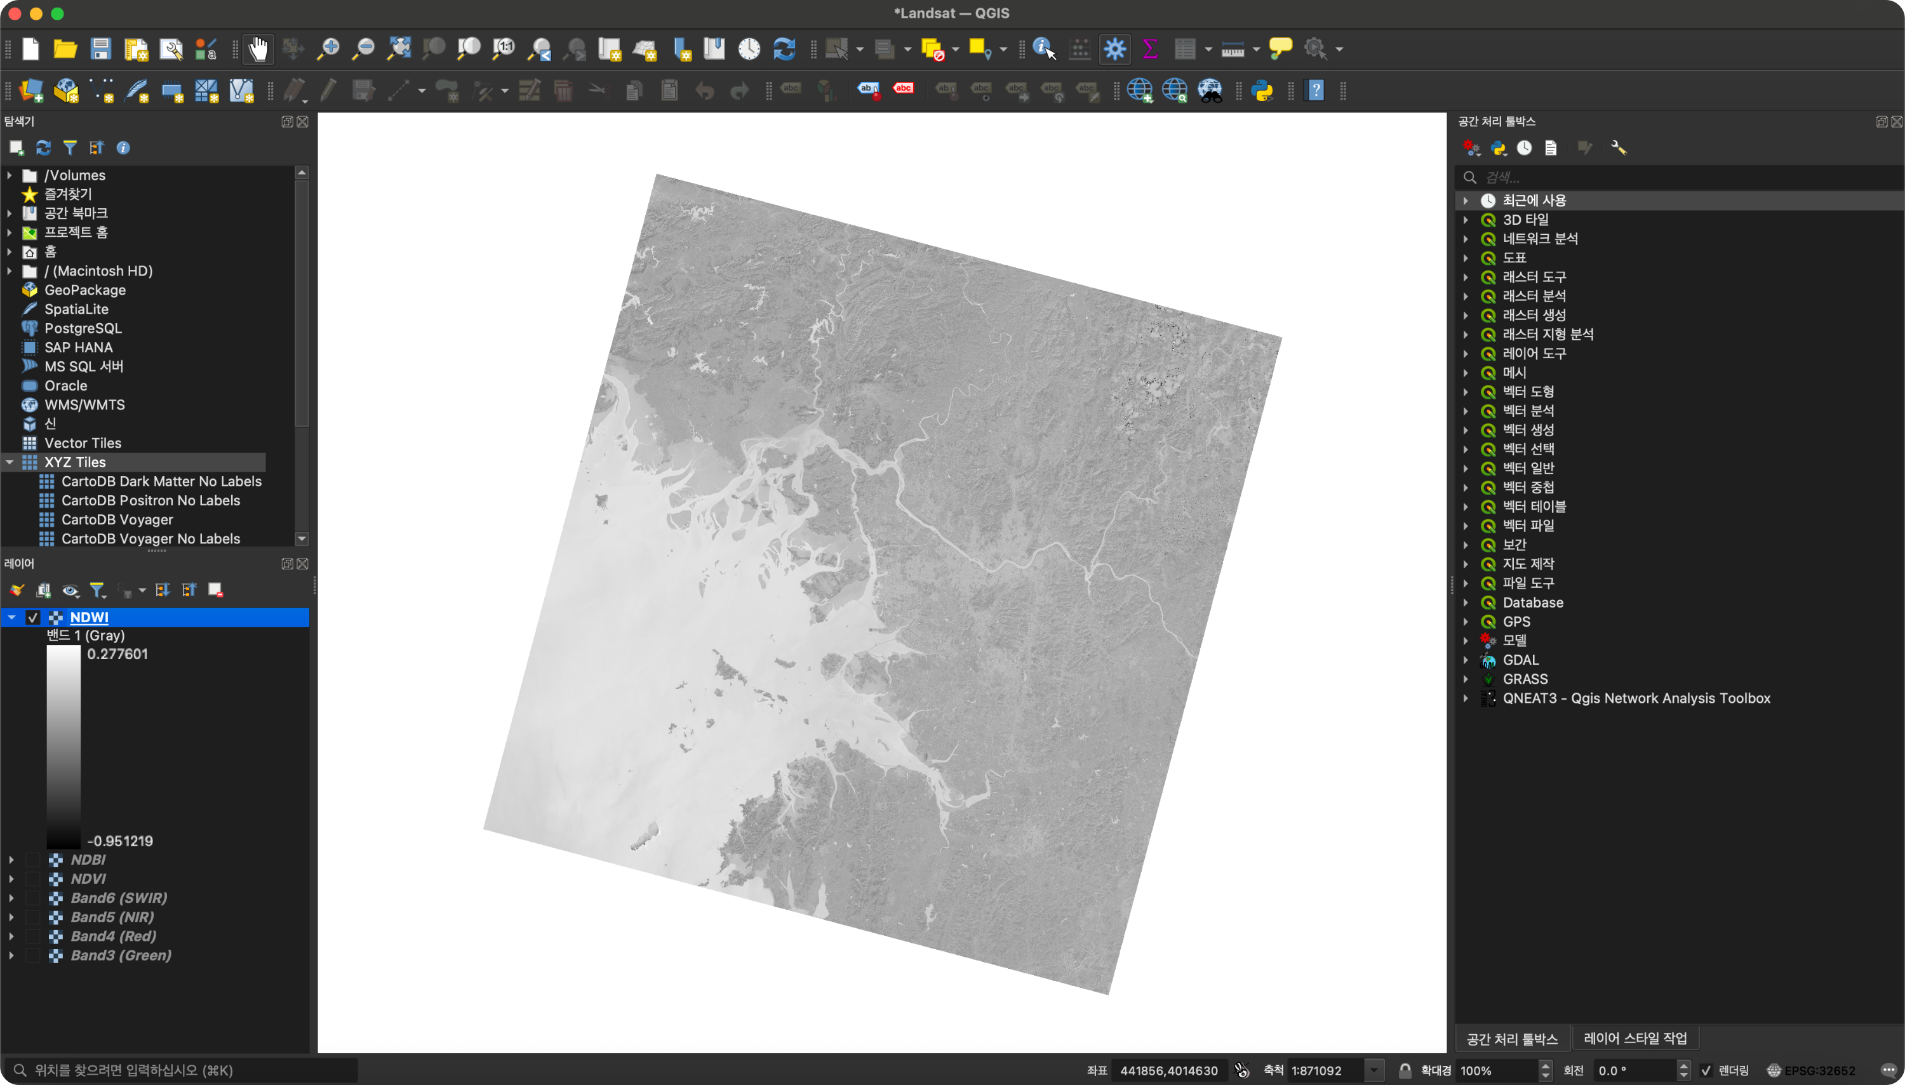Viewport: 1905px width, 1085px height.
Task: Select CartoDB Voyager tile layer
Action: tap(117, 519)
